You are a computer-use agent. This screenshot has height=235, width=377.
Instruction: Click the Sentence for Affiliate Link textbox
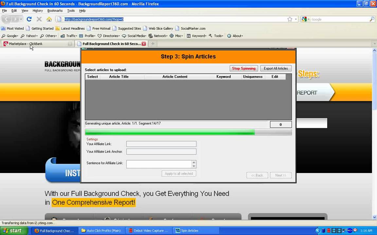159,164
